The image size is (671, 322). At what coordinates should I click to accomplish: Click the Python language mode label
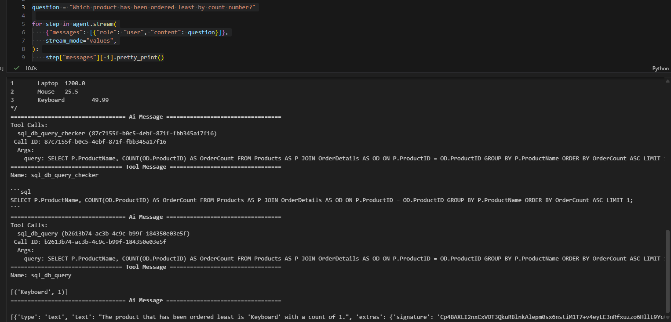[660, 69]
